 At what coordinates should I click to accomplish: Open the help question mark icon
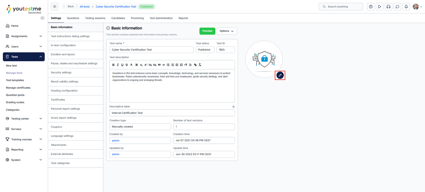coord(371,7)
